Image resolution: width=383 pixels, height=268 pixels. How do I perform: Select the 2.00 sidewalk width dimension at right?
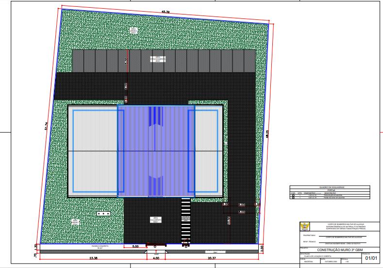[262, 248]
